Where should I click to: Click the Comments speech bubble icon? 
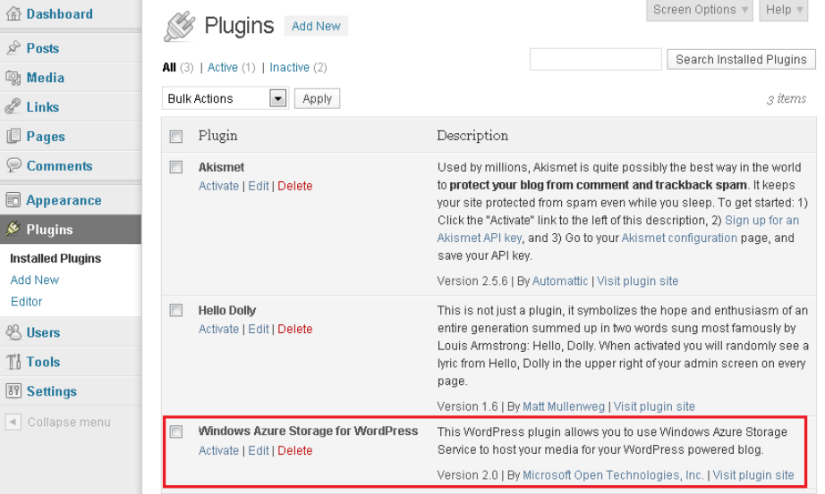[13, 166]
